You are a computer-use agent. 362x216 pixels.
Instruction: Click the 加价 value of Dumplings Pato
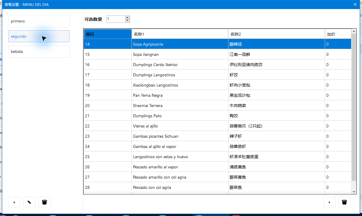[x=338, y=116]
